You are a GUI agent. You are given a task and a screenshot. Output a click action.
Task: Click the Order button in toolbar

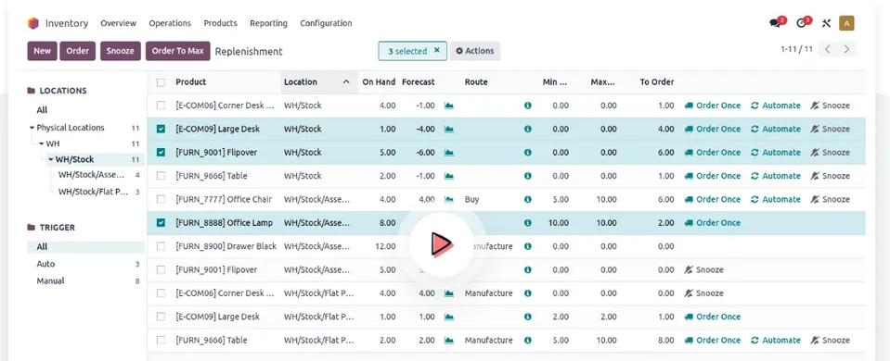[x=78, y=51]
